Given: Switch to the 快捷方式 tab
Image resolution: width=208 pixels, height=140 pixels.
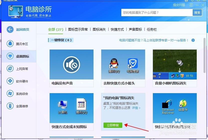Looking at the screenshot, I should pyautogui.click(x=117, y=29).
